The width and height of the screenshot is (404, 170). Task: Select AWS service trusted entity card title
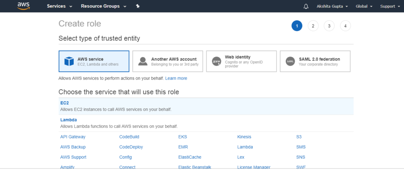coord(90,59)
